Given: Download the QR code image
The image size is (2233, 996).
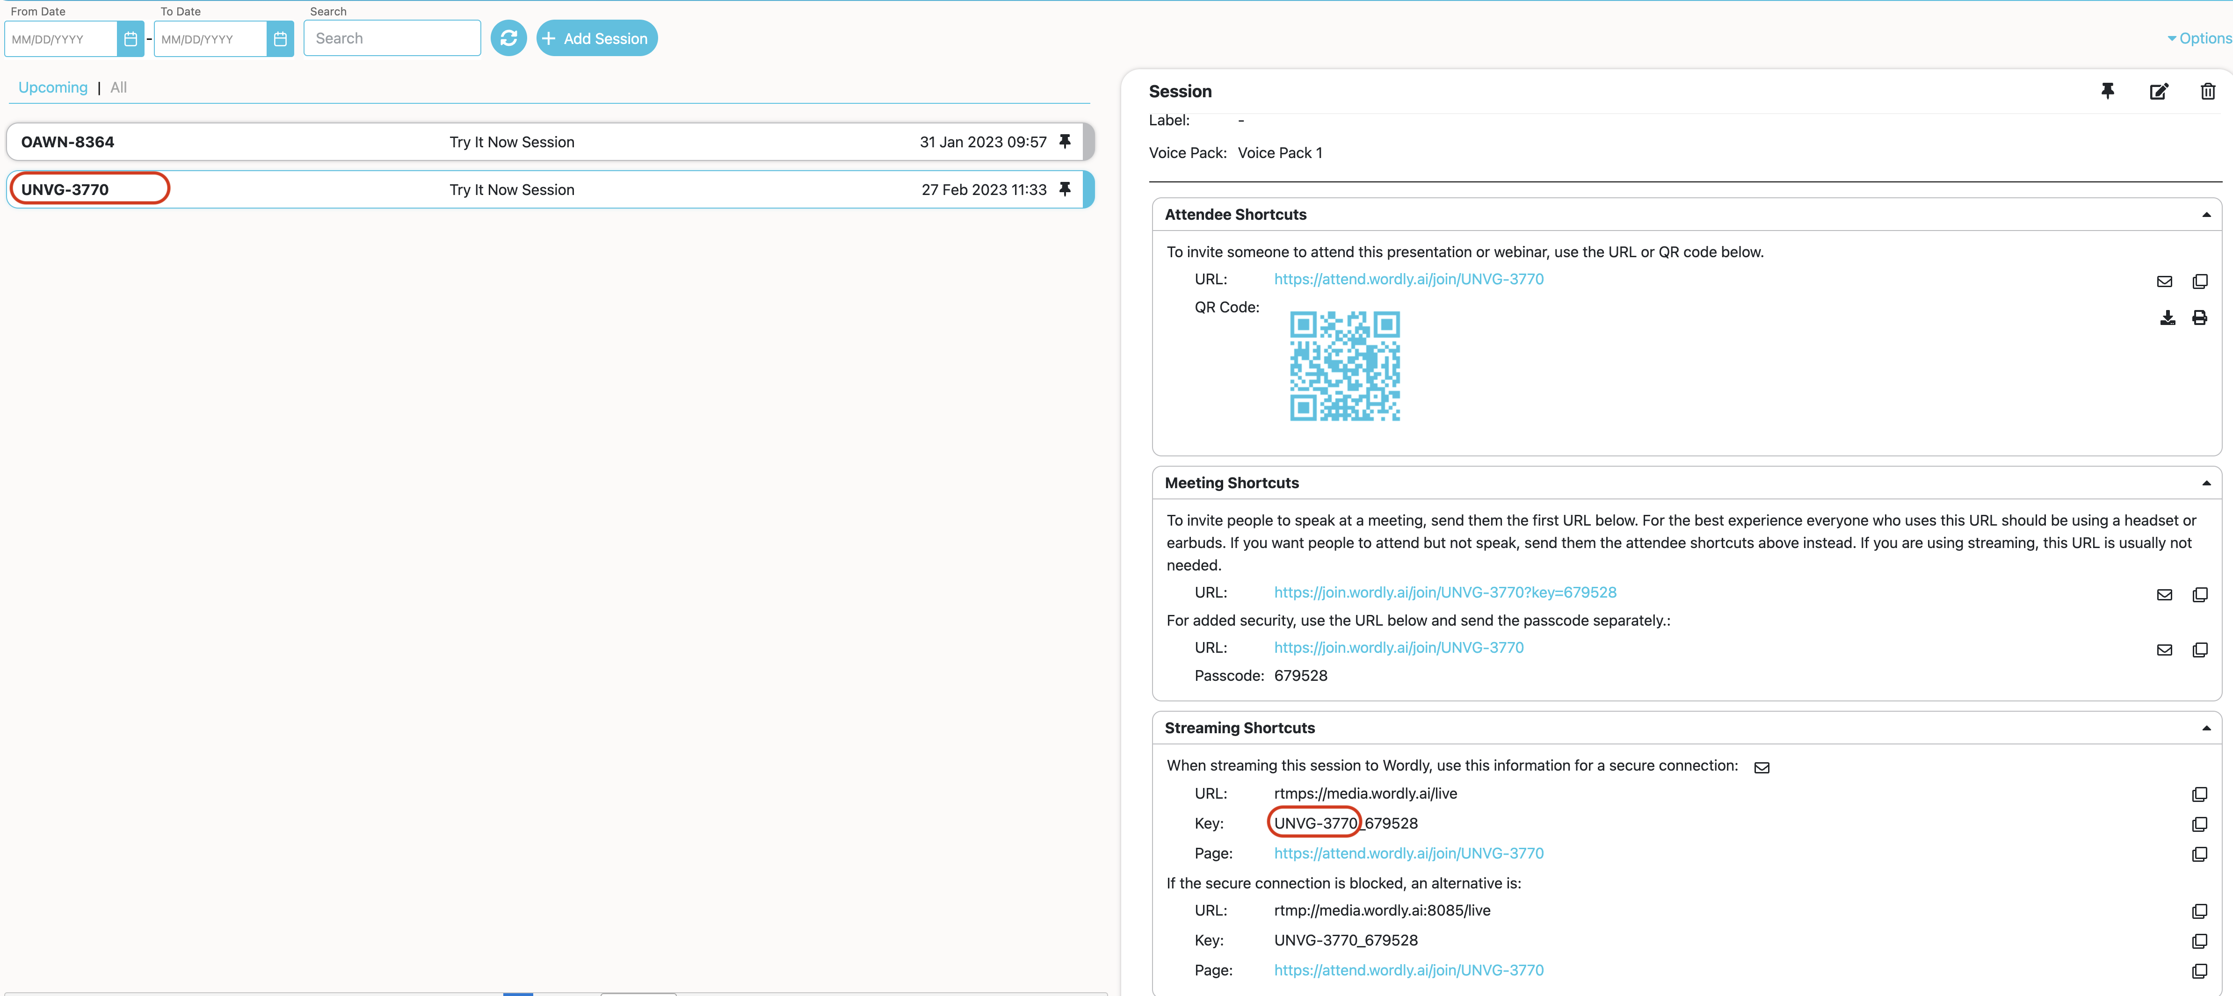Looking at the screenshot, I should (x=2167, y=317).
